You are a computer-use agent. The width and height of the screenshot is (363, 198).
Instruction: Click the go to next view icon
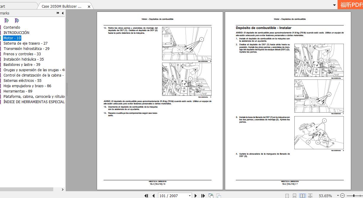219,196
